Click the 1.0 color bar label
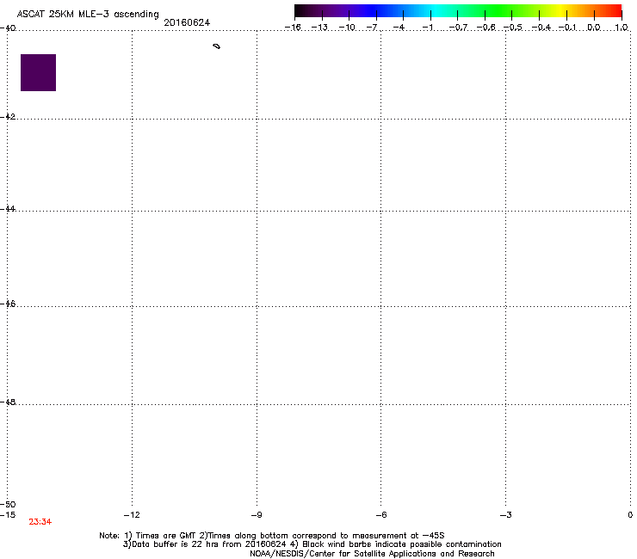This screenshot has height=559, width=637. [x=622, y=28]
